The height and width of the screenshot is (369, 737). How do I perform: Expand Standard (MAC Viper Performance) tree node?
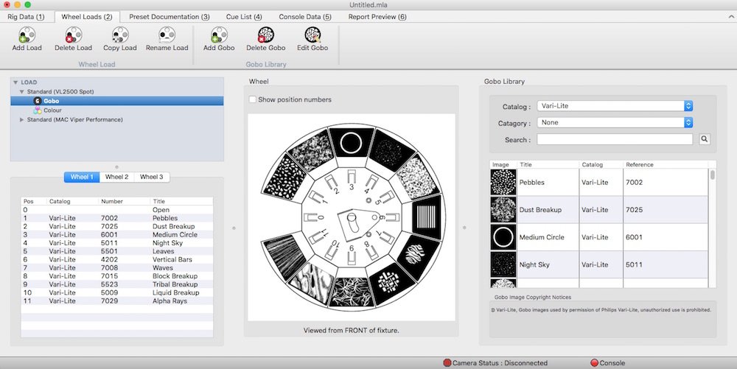21,119
